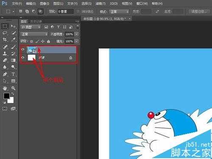Select the Clone Stamp tool
Viewport: 212px width, 159px height.
[5, 53]
